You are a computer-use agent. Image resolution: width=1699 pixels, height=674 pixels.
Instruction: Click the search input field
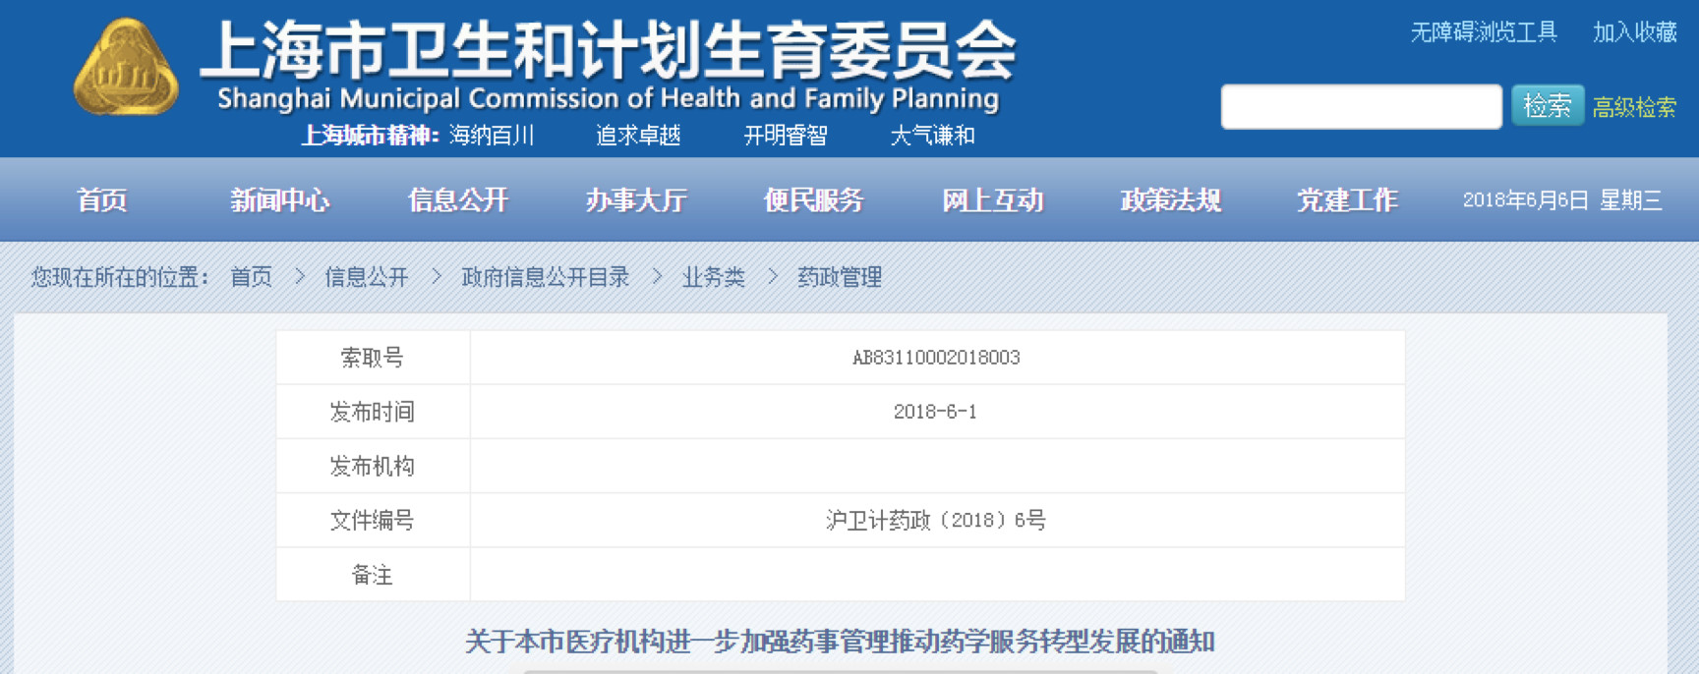click(1360, 106)
